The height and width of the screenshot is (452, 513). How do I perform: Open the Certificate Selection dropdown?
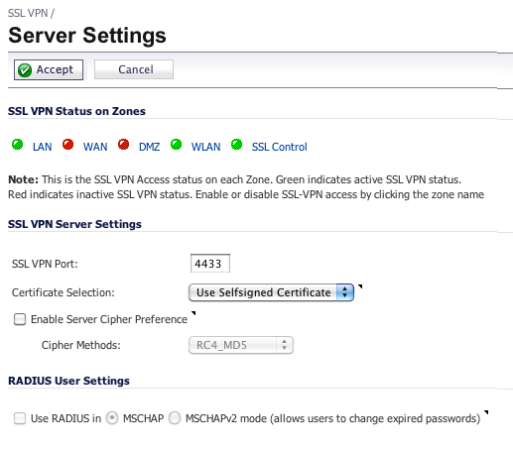click(x=271, y=292)
